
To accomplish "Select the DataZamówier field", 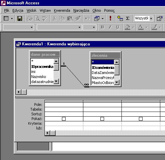I will [103, 73].
